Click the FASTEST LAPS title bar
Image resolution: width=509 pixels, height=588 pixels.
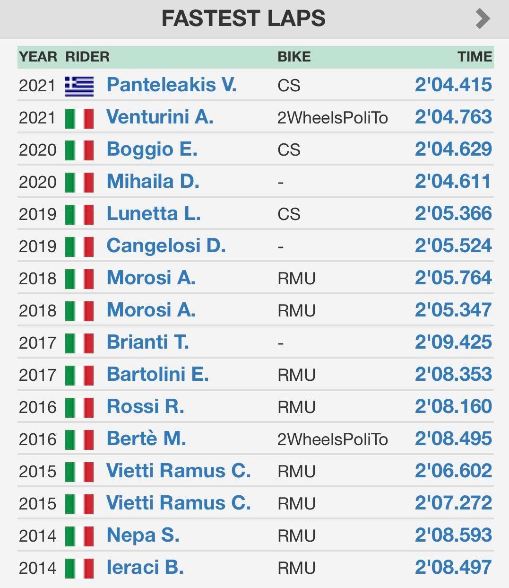(x=254, y=19)
